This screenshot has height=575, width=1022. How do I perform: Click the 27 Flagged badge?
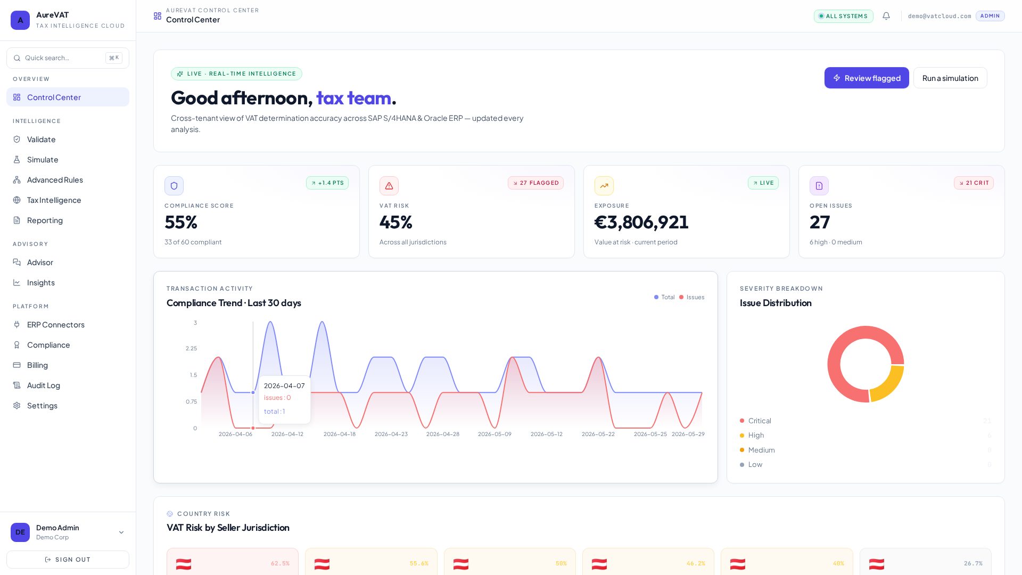coord(535,183)
